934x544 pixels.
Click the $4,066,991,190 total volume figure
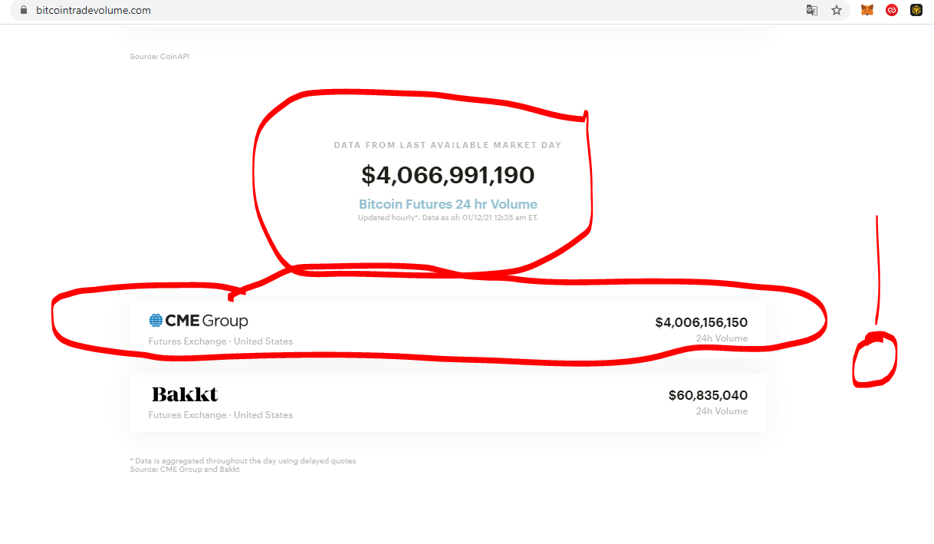(448, 175)
